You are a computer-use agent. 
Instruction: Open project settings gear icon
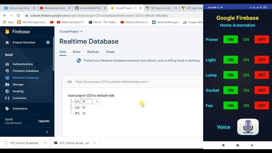tap(48, 42)
